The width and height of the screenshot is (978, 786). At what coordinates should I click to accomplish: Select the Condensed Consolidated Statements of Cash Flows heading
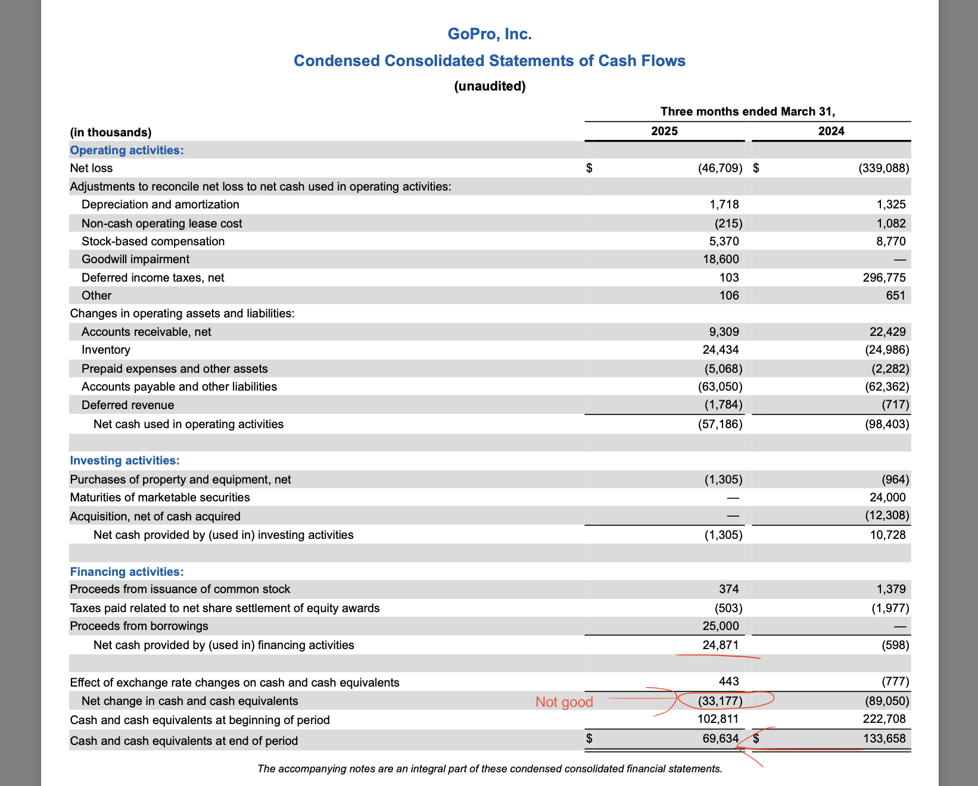(x=490, y=61)
